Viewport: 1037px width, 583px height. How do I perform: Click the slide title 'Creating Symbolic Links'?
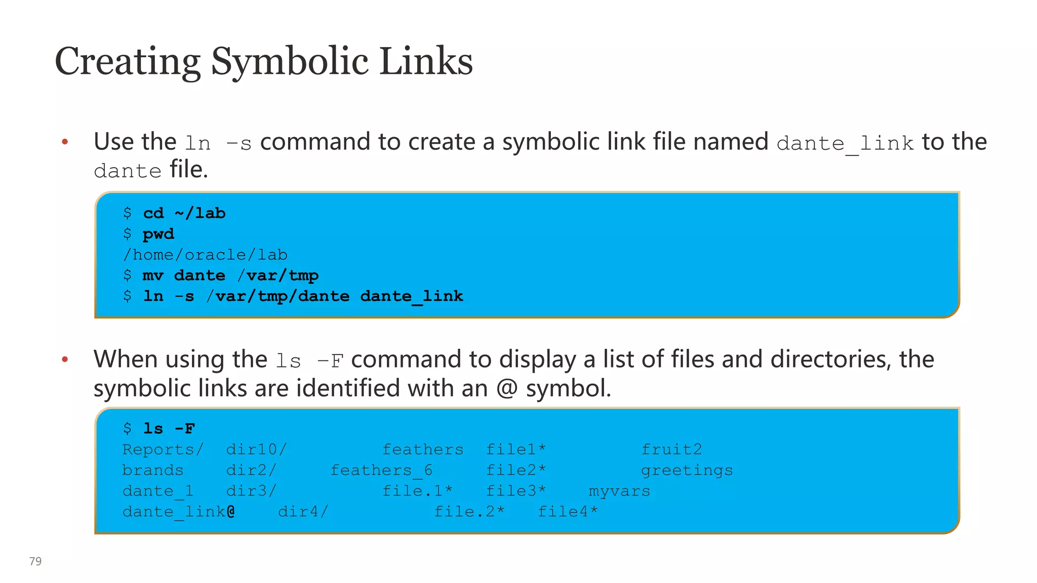pyautogui.click(x=264, y=62)
